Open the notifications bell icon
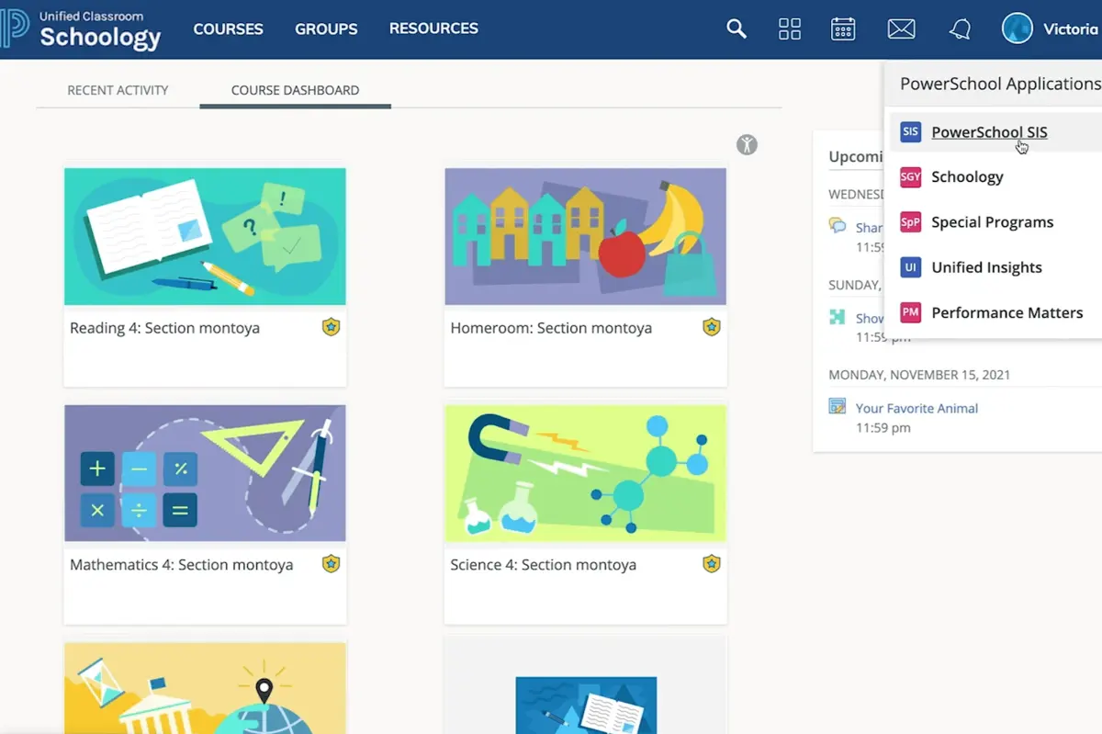Image resolution: width=1102 pixels, height=734 pixels. coord(960,29)
